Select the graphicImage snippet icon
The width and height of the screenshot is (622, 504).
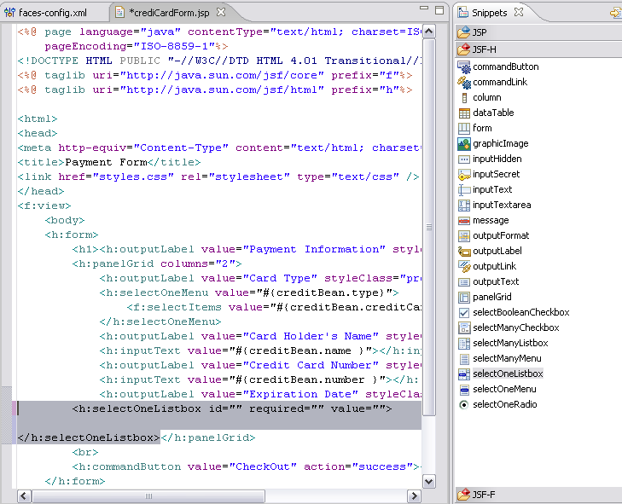(464, 143)
